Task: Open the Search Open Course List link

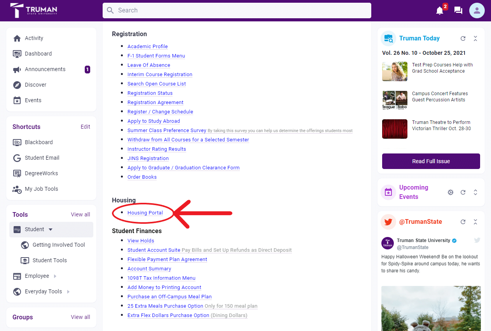Action: pos(157,84)
